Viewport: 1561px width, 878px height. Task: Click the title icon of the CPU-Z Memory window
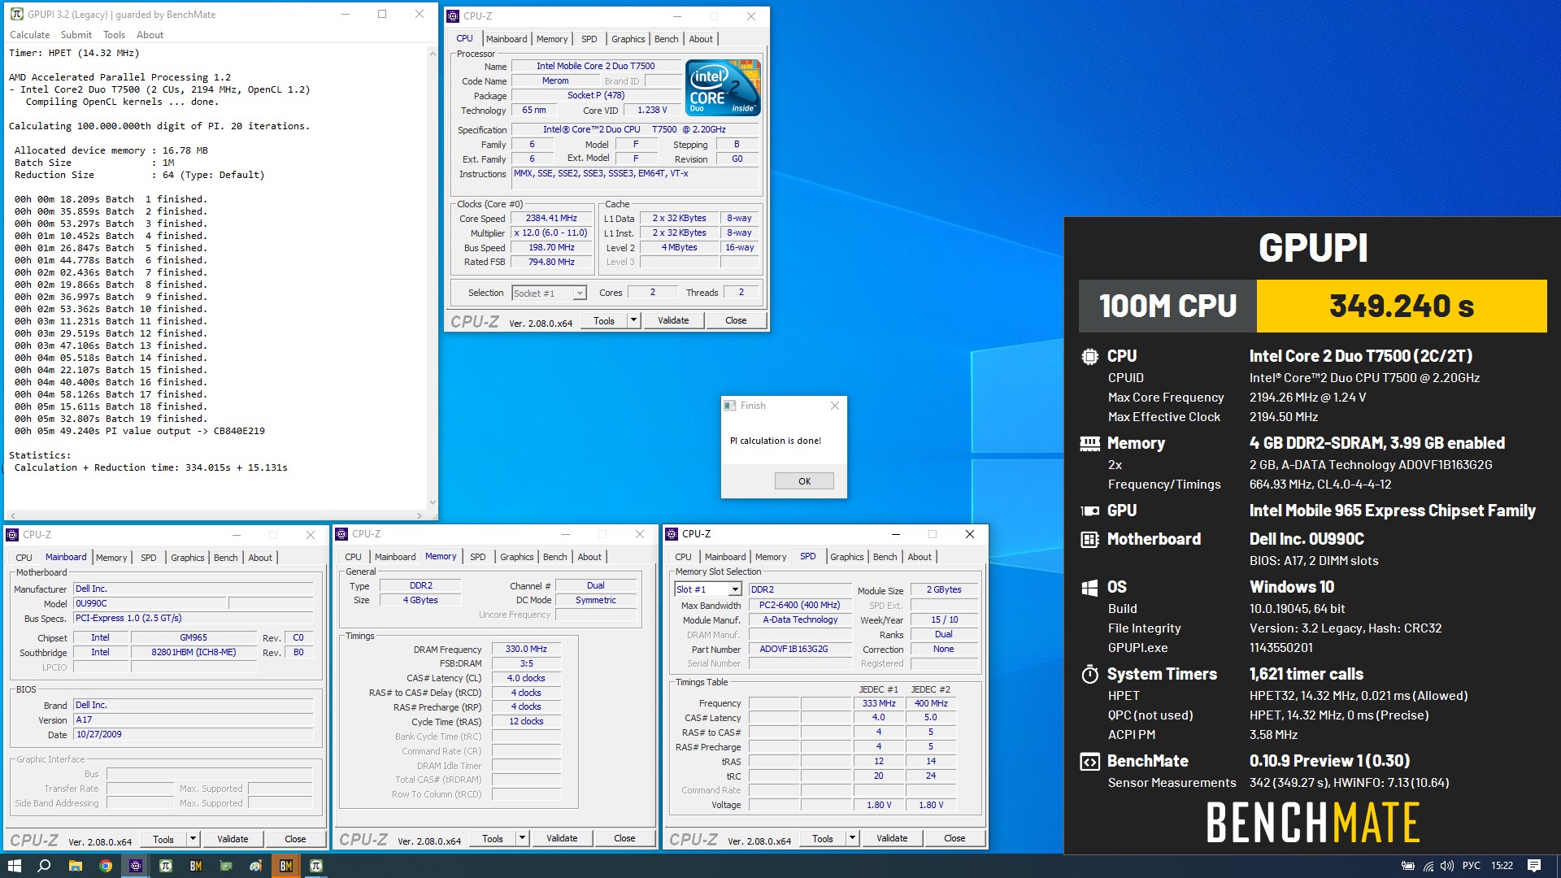tap(341, 534)
